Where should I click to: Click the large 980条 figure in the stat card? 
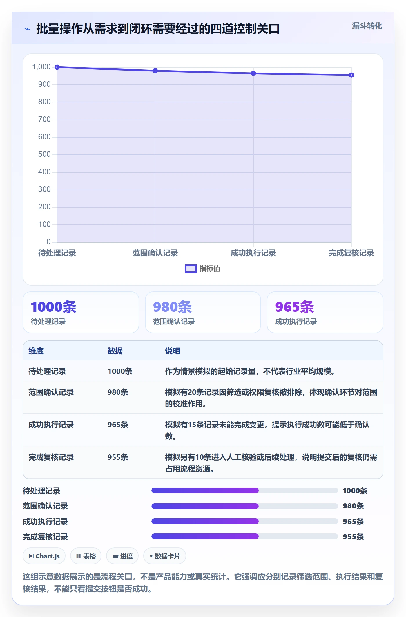pyautogui.click(x=172, y=307)
